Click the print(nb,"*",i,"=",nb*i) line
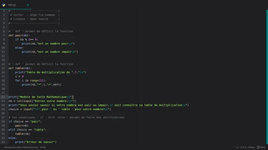The image size is (268, 150). [41, 84]
